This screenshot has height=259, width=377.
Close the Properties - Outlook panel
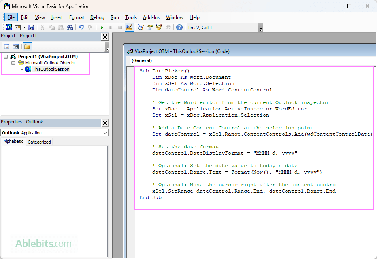[105, 123]
